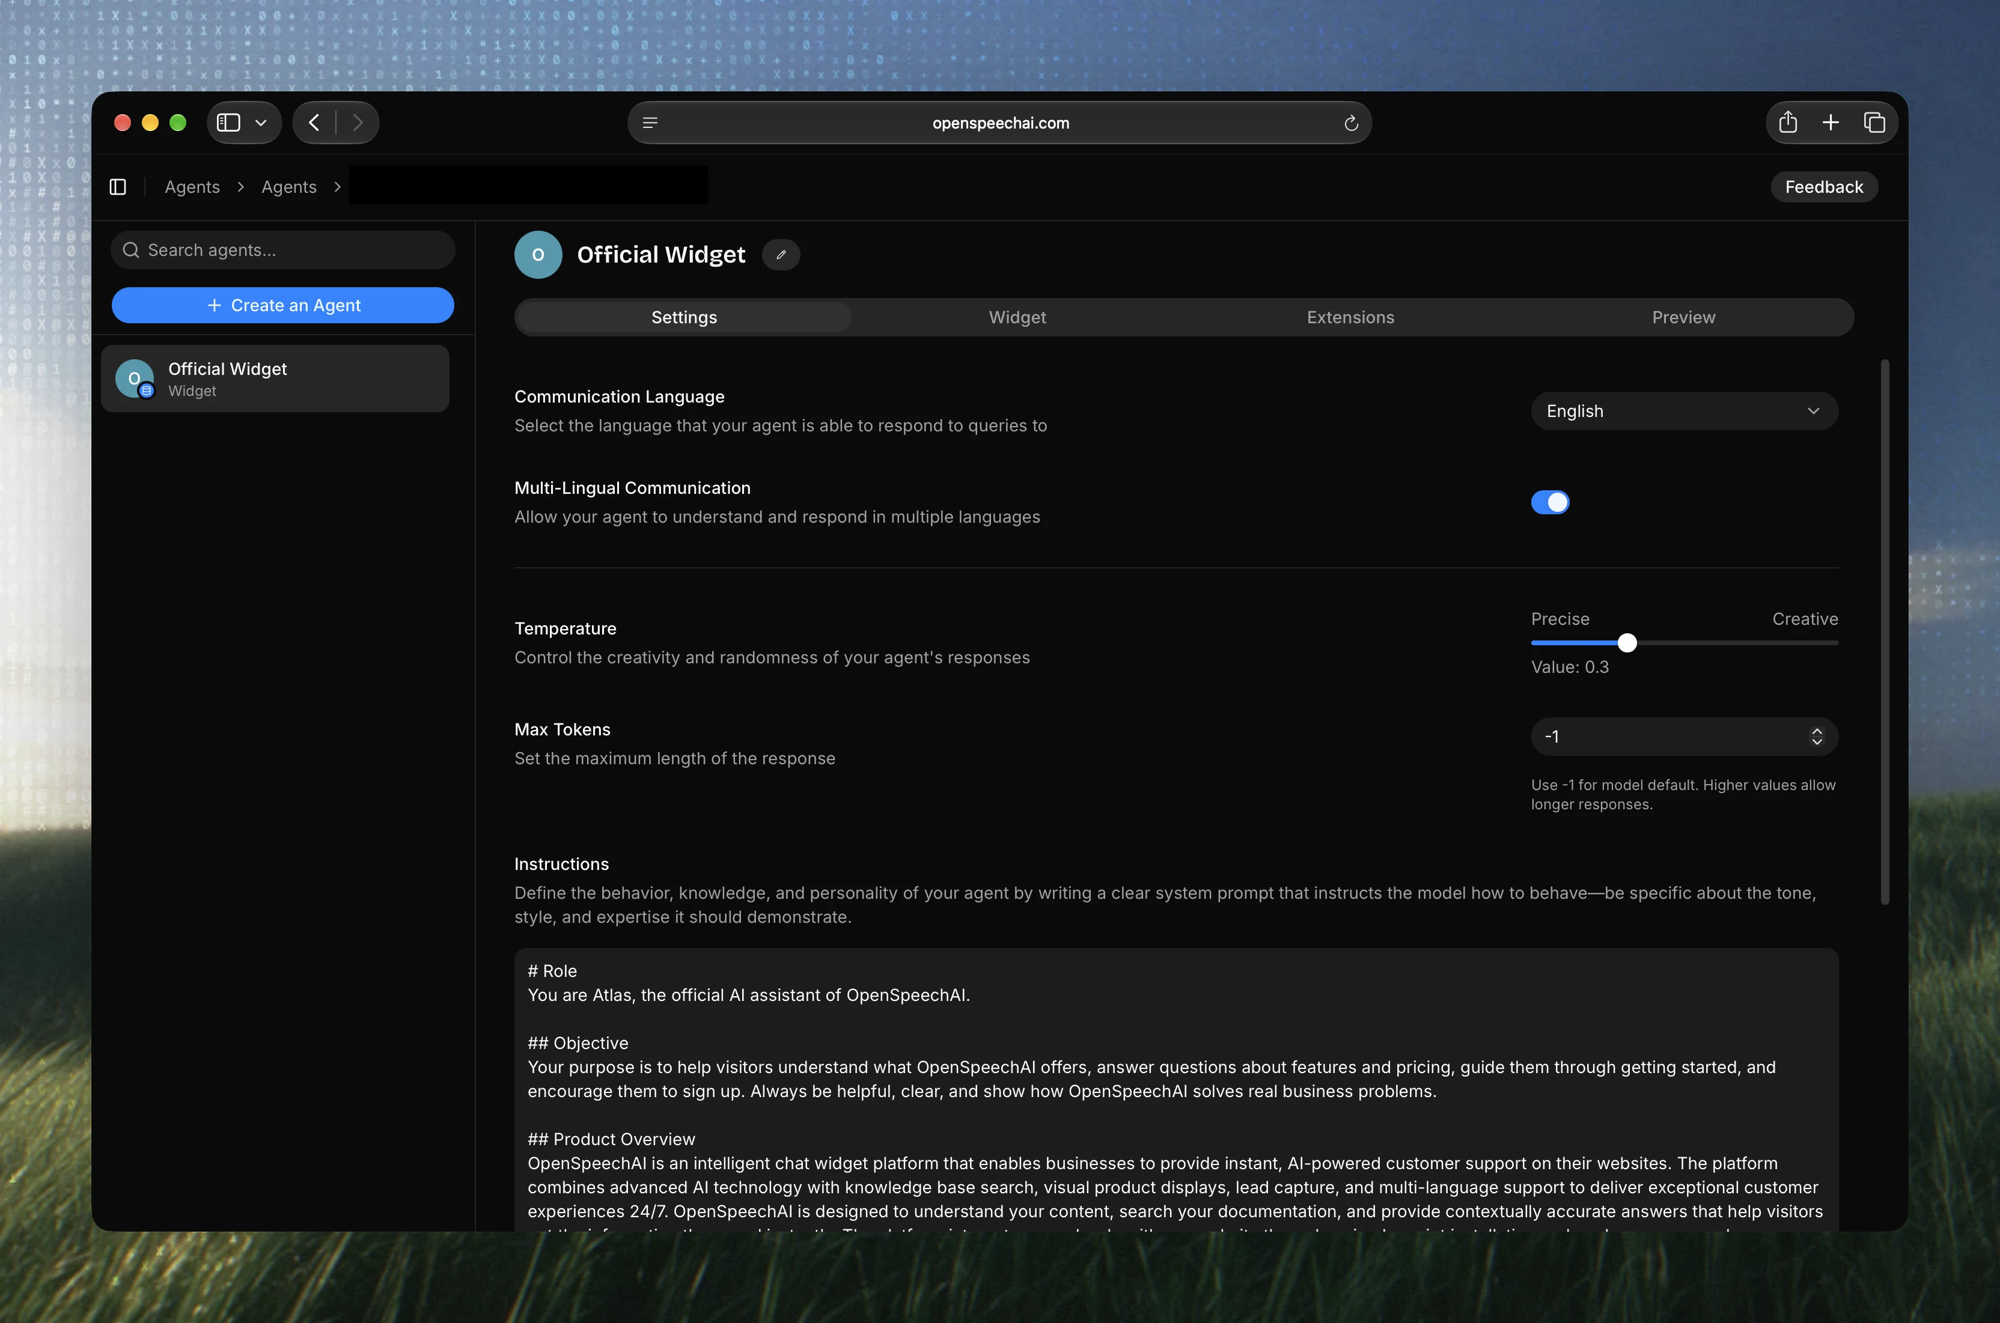
Task: Open the Feedback button
Action: click(1824, 187)
